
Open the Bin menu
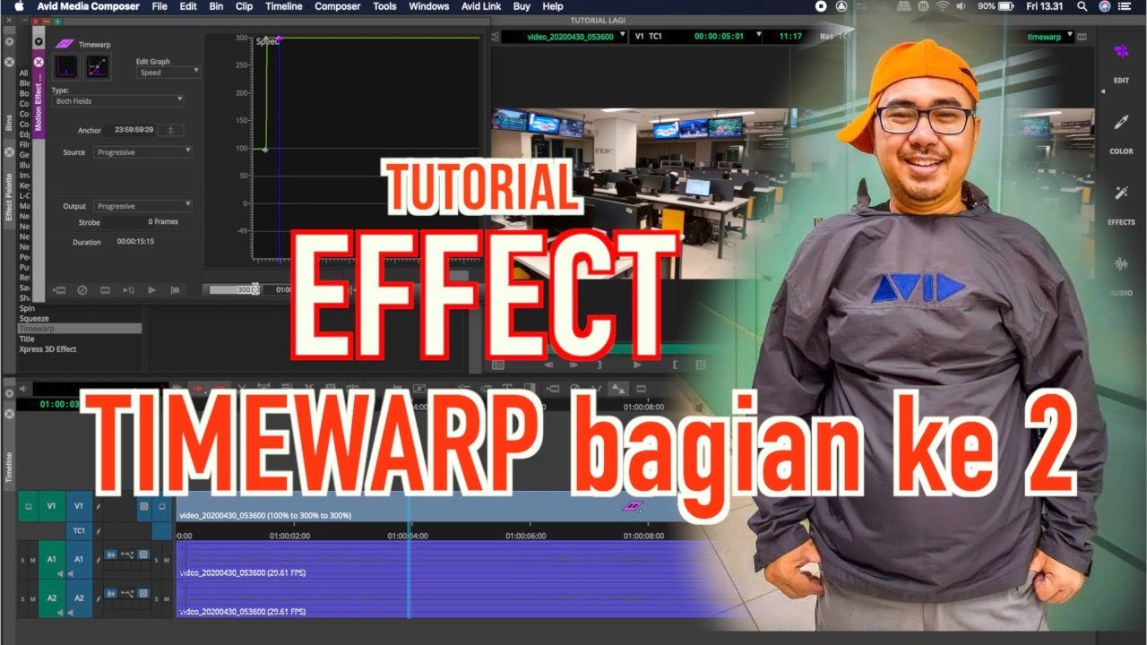[x=216, y=6]
